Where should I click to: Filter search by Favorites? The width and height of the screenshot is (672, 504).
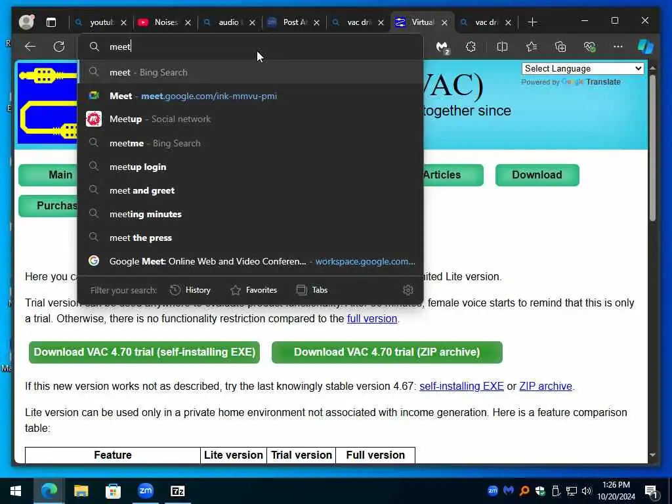click(x=254, y=290)
